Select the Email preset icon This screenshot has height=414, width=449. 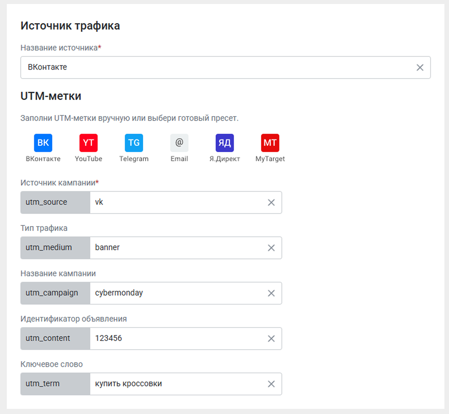179,143
